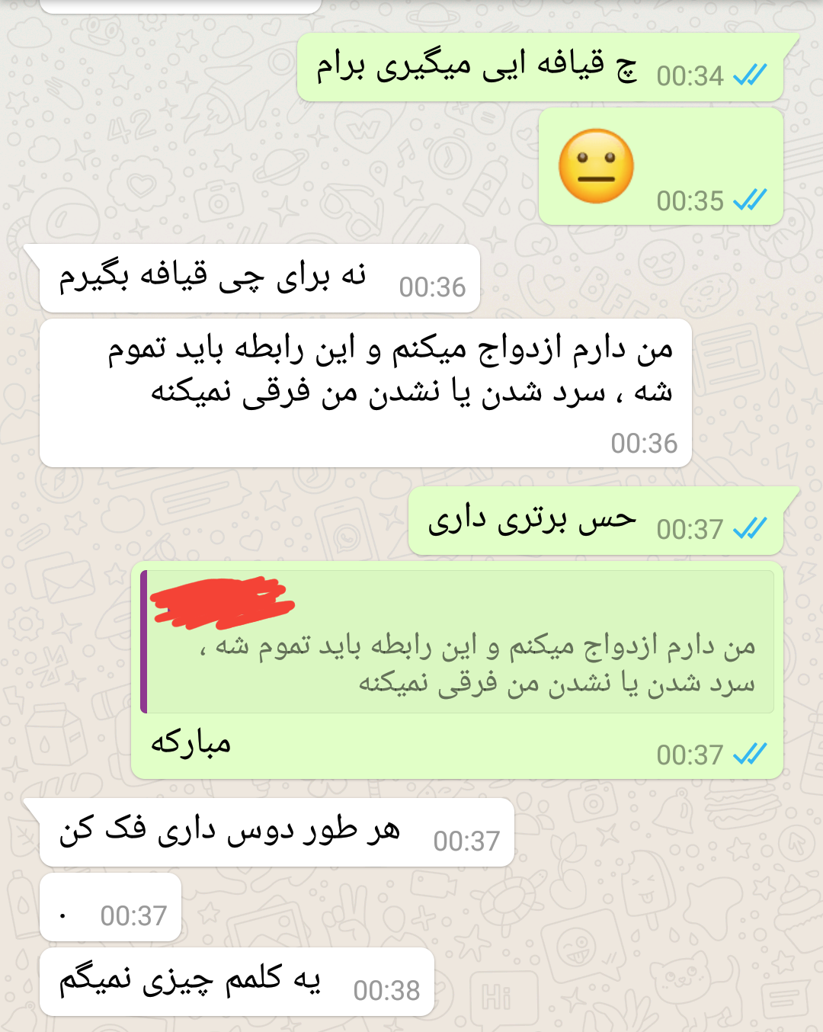Select message 'هر طور دوس داری فک کن'
823x1032 pixels.
click(x=277, y=832)
